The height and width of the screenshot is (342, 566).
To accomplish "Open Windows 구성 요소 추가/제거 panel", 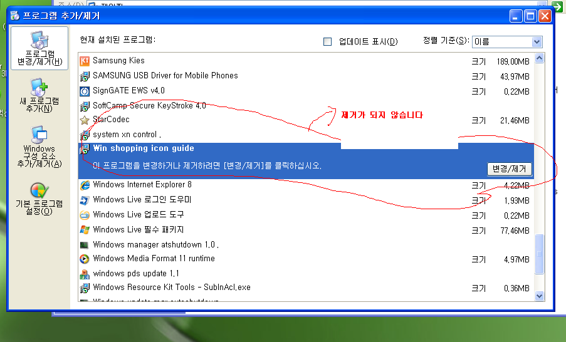I will point(39,147).
